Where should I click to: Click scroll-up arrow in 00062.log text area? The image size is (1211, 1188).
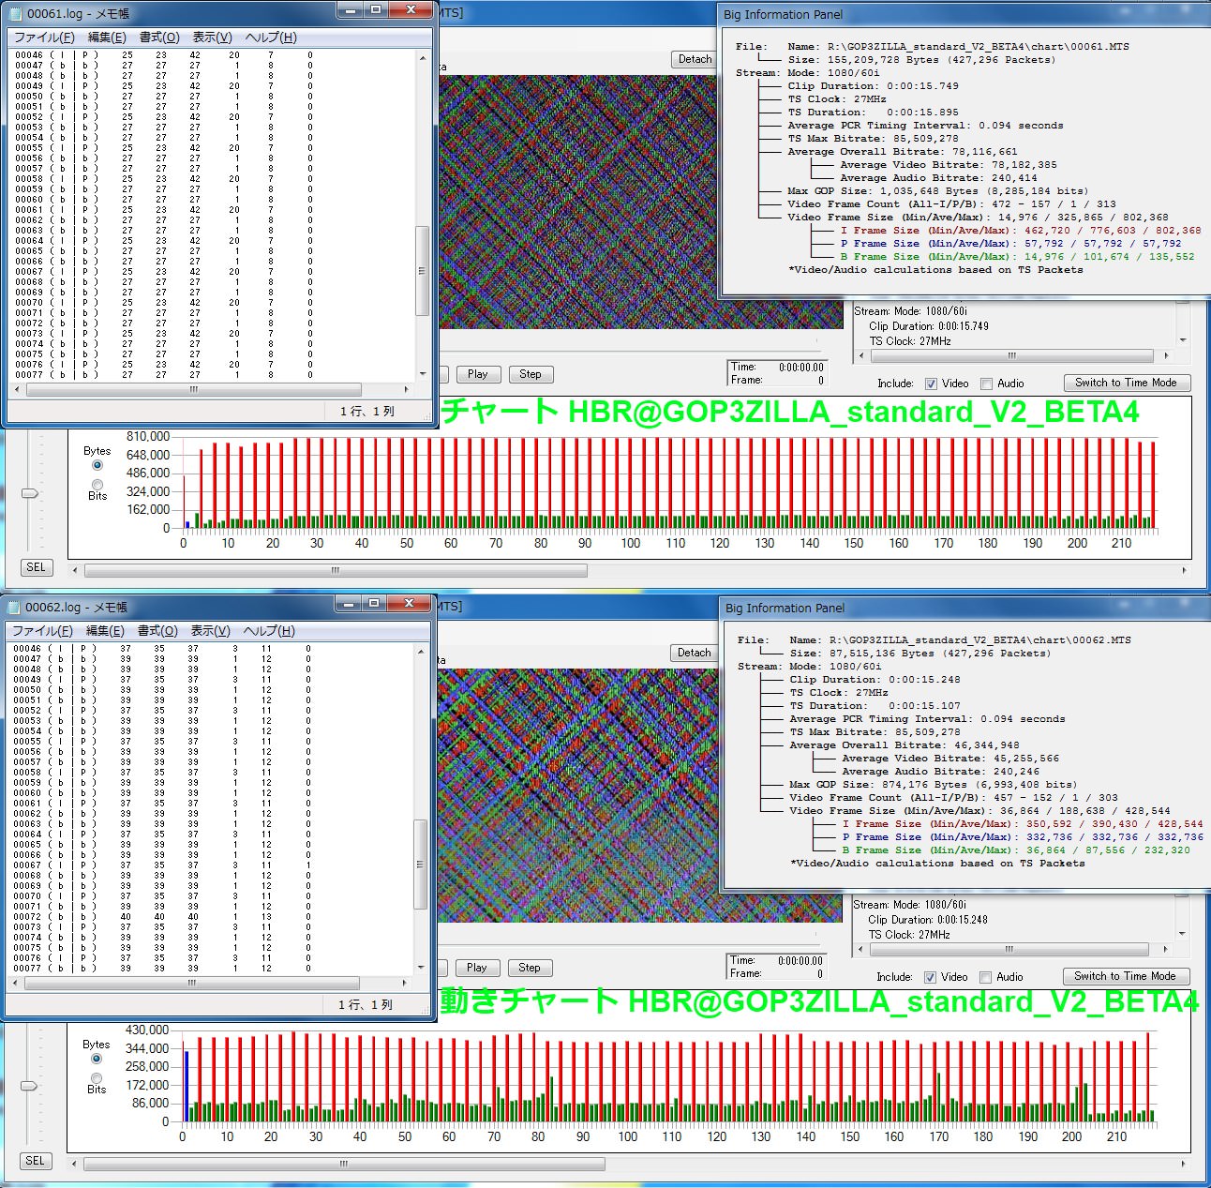click(x=421, y=651)
